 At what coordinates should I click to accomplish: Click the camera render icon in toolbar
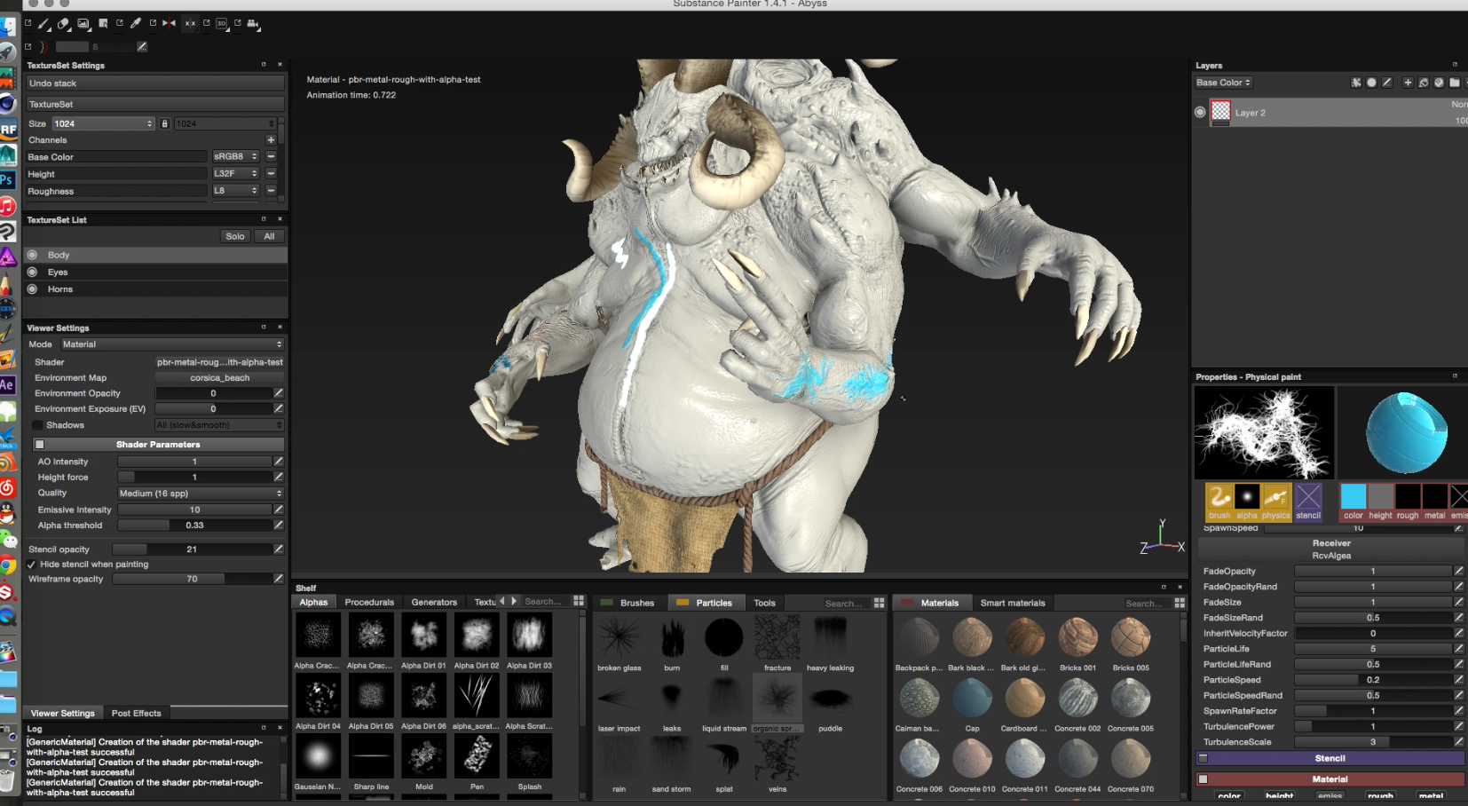click(x=254, y=24)
